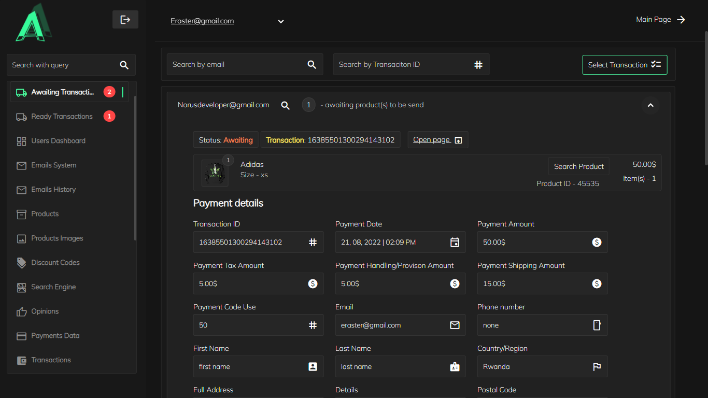Click magnifier icon in Search by email field
Screen dimensions: 708x398
pyautogui.click(x=311, y=65)
